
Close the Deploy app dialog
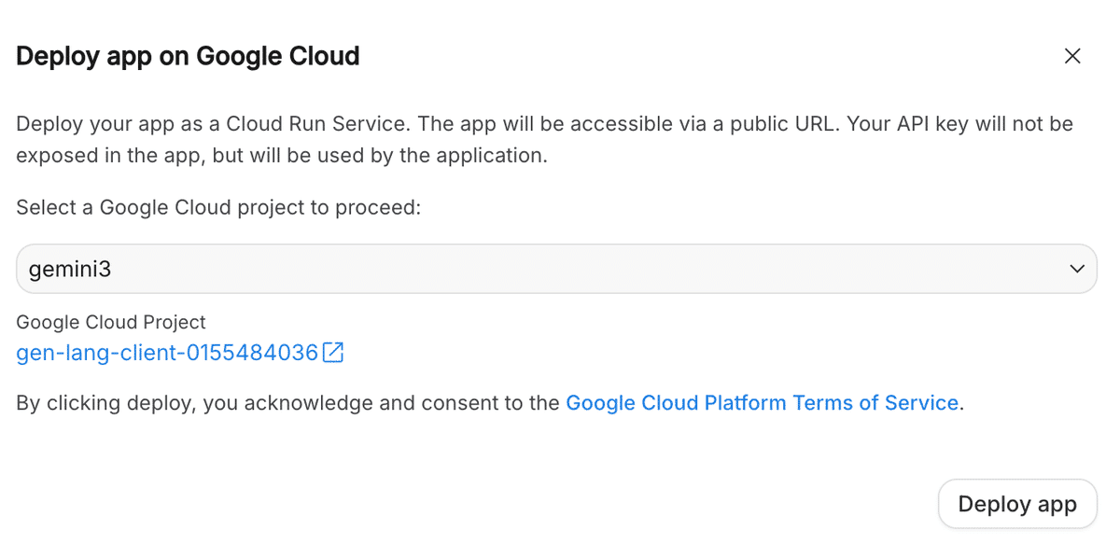pyautogui.click(x=1072, y=56)
